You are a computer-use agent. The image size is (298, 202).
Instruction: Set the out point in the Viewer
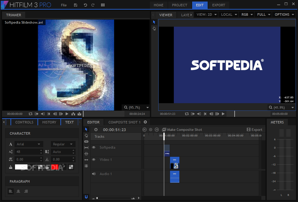coord(199,114)
